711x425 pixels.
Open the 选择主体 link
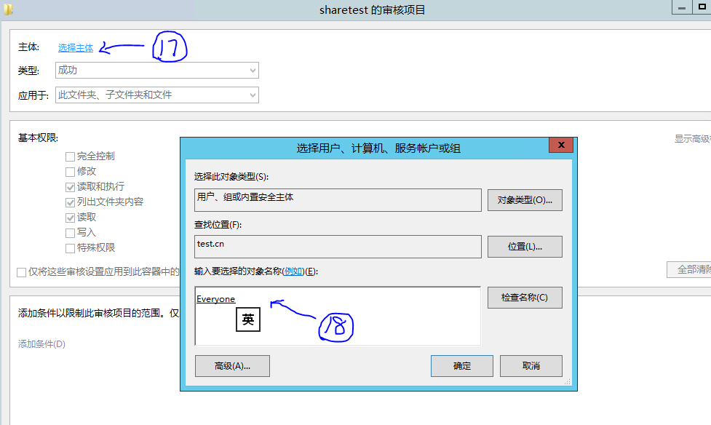(x=75, y=47)
